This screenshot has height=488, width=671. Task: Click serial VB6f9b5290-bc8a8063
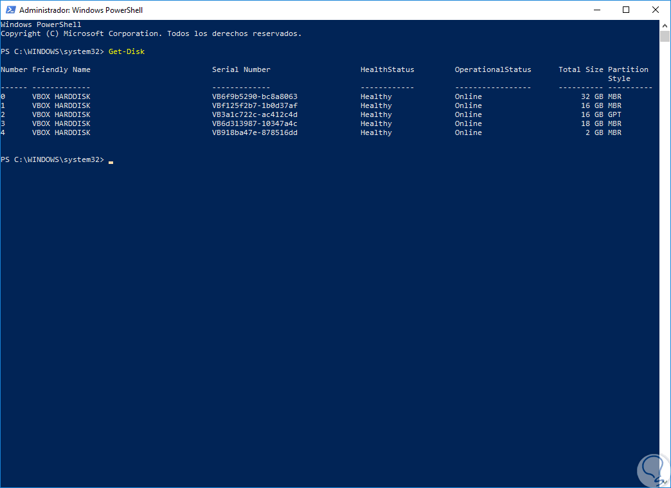click(x=255, y=96)
